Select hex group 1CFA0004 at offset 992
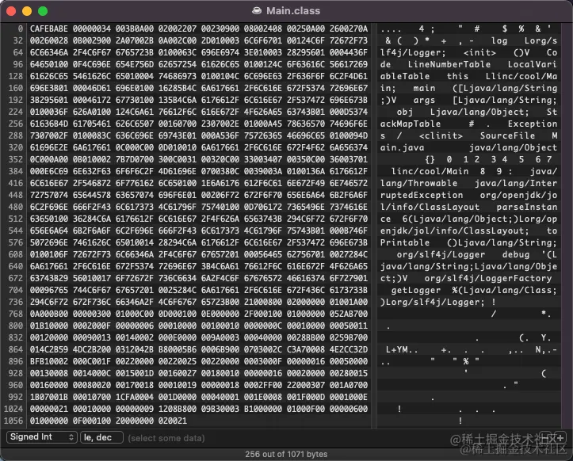The image size is (573, 461). [x=135, y=397]
